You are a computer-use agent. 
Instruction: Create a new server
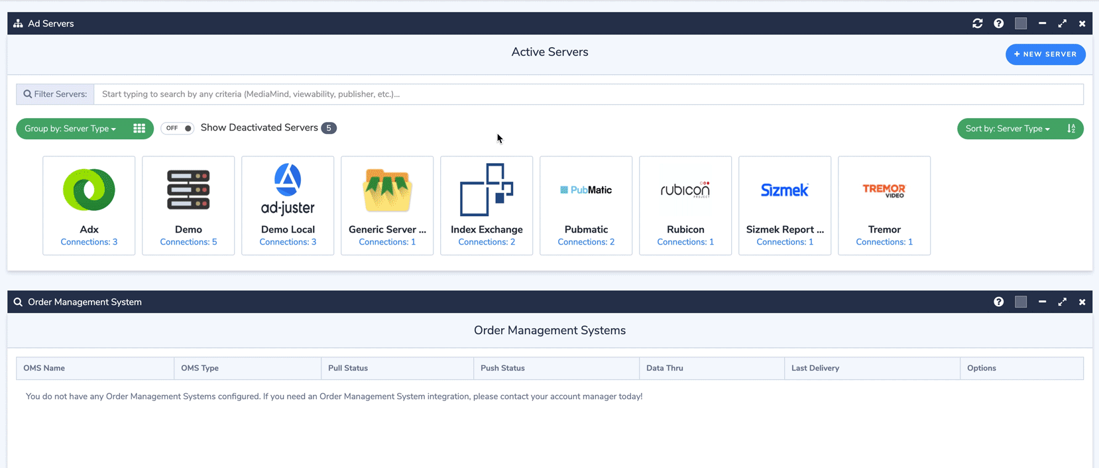tap(1045, 54)
